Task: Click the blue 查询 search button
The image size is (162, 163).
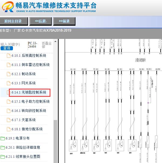Action: tap(7, 48)
